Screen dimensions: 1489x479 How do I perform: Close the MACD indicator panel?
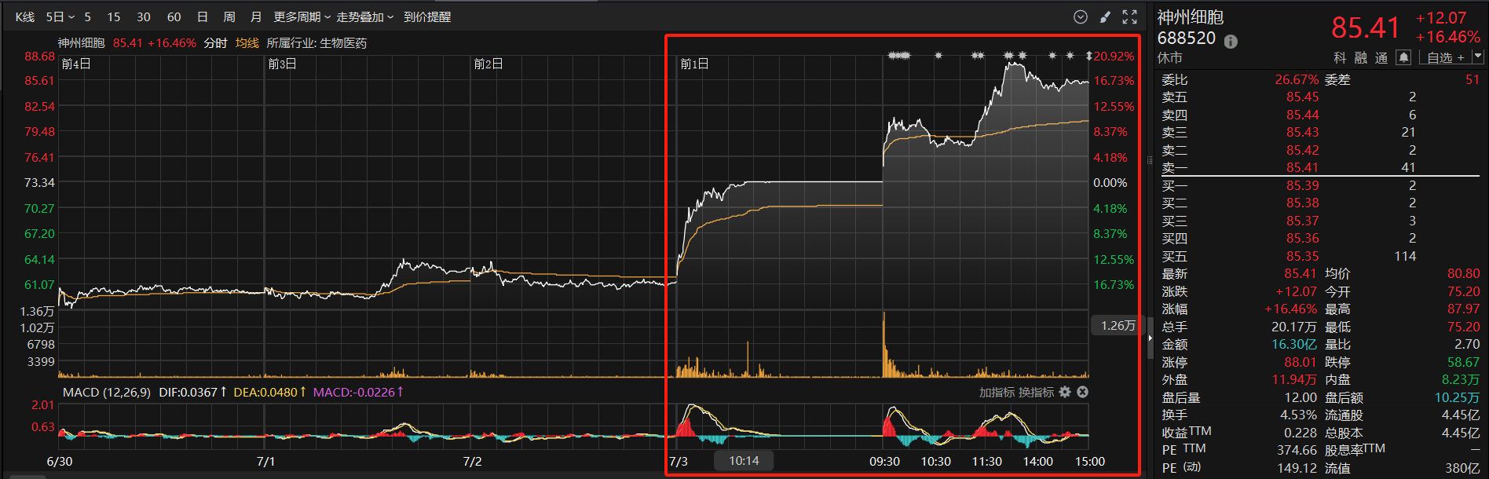[x=1082, y=392]
